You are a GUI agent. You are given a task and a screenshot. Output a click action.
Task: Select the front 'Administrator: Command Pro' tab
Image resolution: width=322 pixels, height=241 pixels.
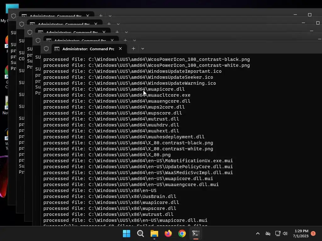[x=89, y=49]
